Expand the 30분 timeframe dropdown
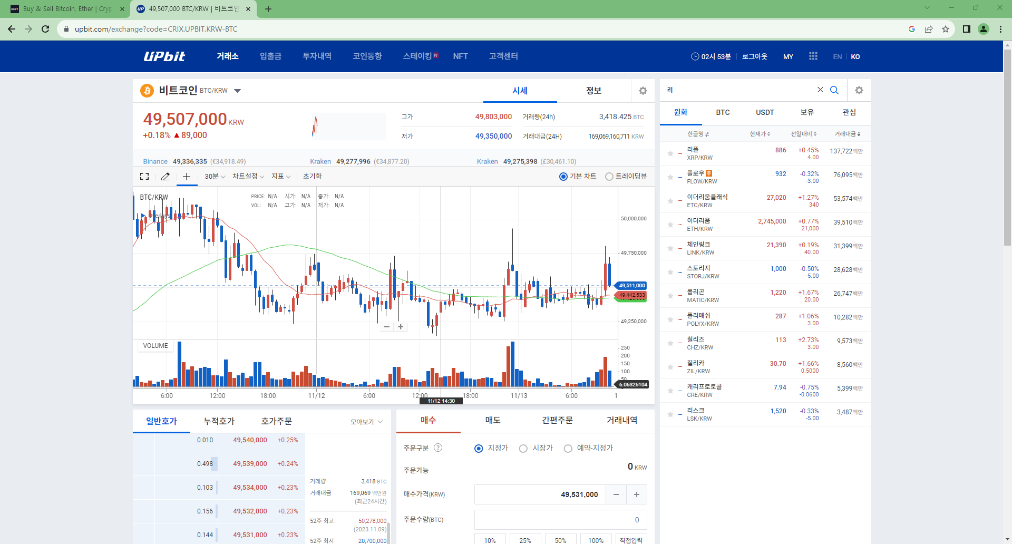 tap(215, 177)
